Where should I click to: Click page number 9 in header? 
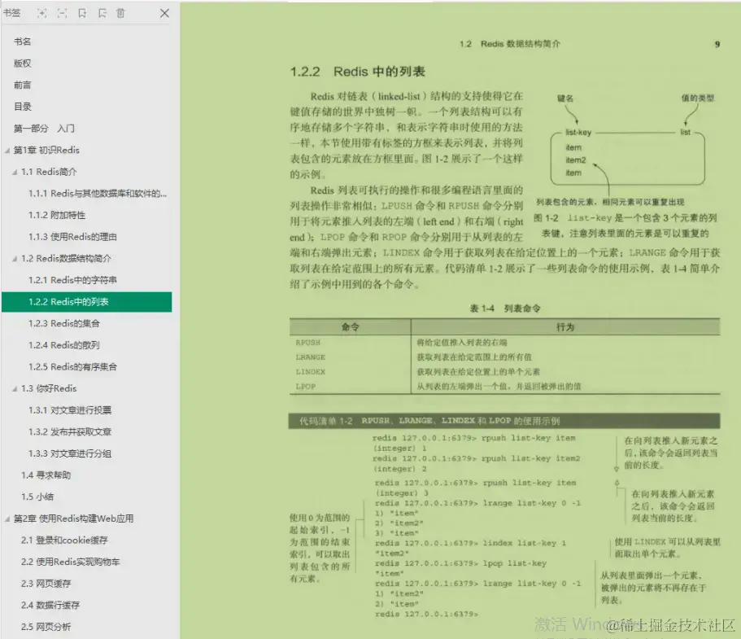click(x=717, y=44)
